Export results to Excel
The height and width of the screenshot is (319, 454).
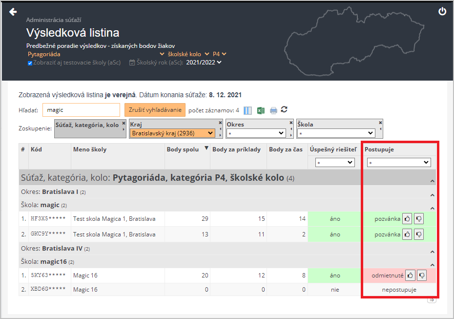tap(261, 110)
